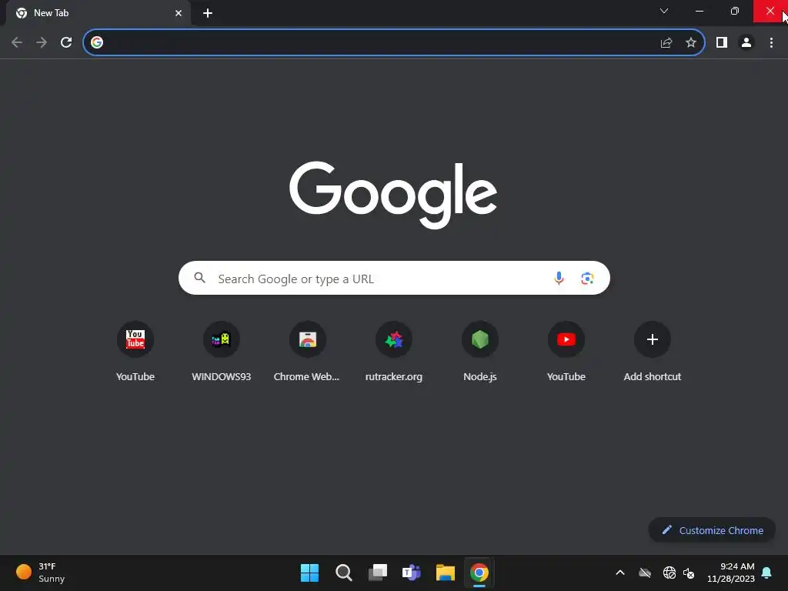Open the YouTube shortcut with red play logo
Screen dimensions: 788x591
(566, 351)
